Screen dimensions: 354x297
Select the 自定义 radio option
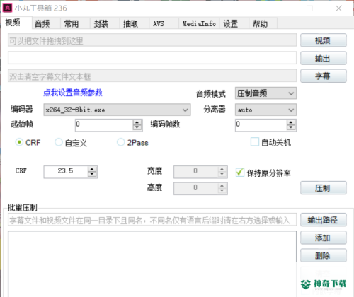pyautogui.click(x=58, y=142)
